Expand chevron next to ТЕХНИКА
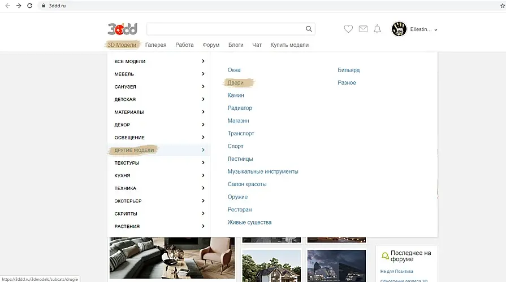The image size is (506, 282). click(x=203, y=188)
